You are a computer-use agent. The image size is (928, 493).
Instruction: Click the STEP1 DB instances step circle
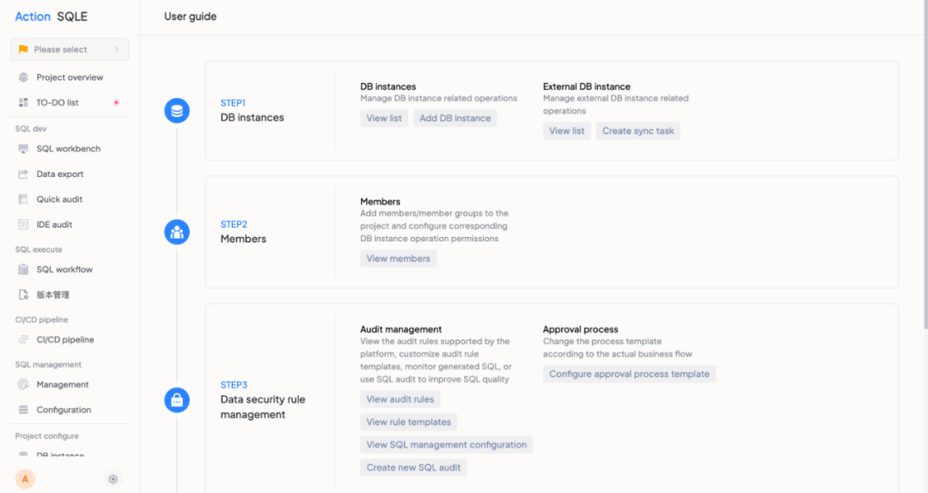click(x=177, y=111)
